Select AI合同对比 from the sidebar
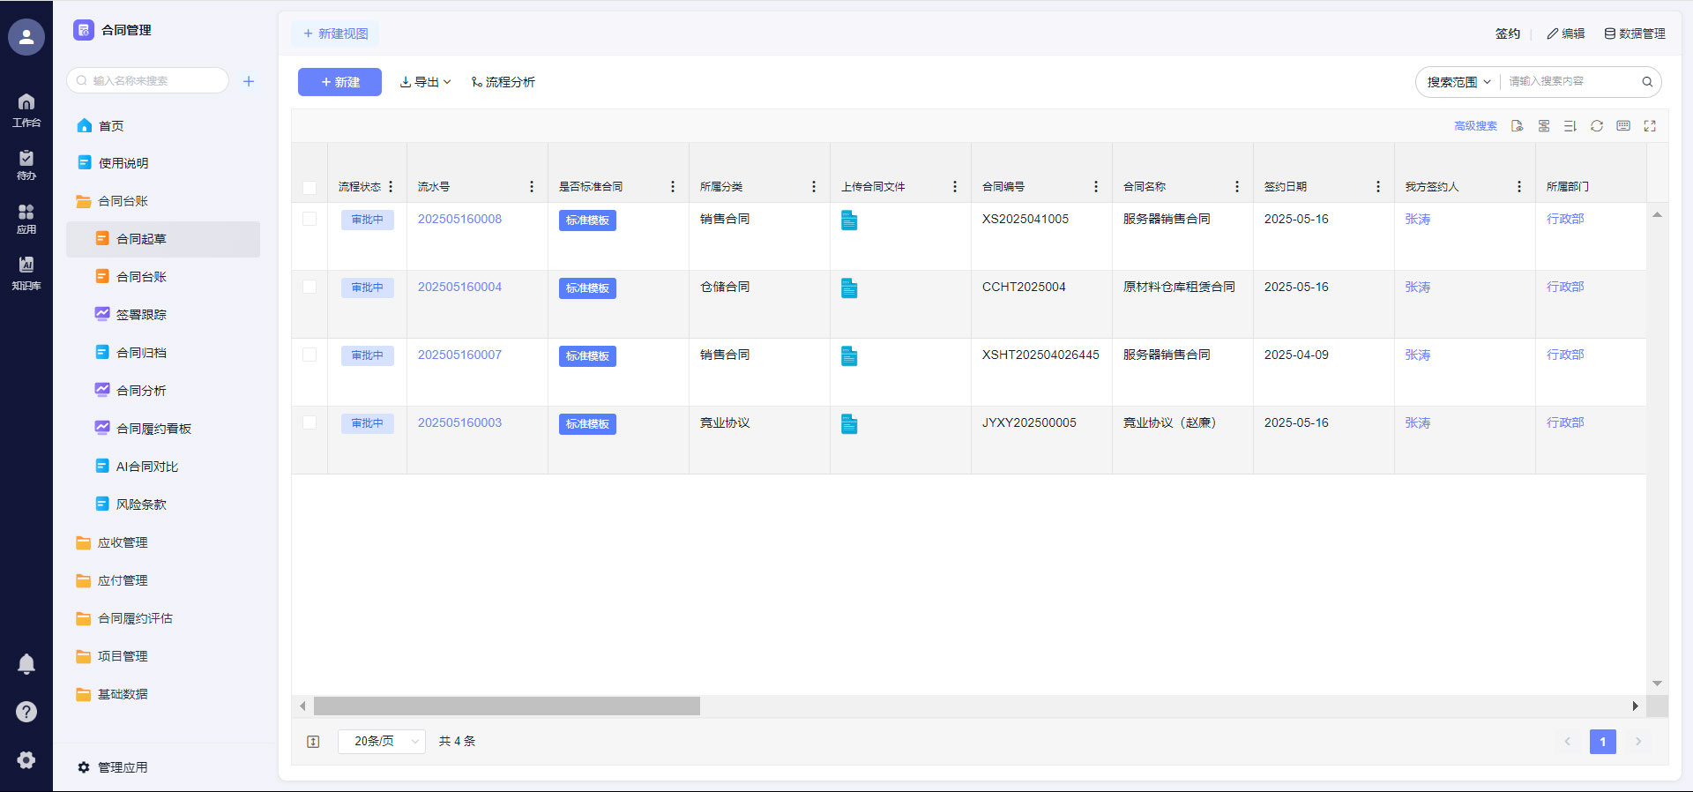 [146, 467]
